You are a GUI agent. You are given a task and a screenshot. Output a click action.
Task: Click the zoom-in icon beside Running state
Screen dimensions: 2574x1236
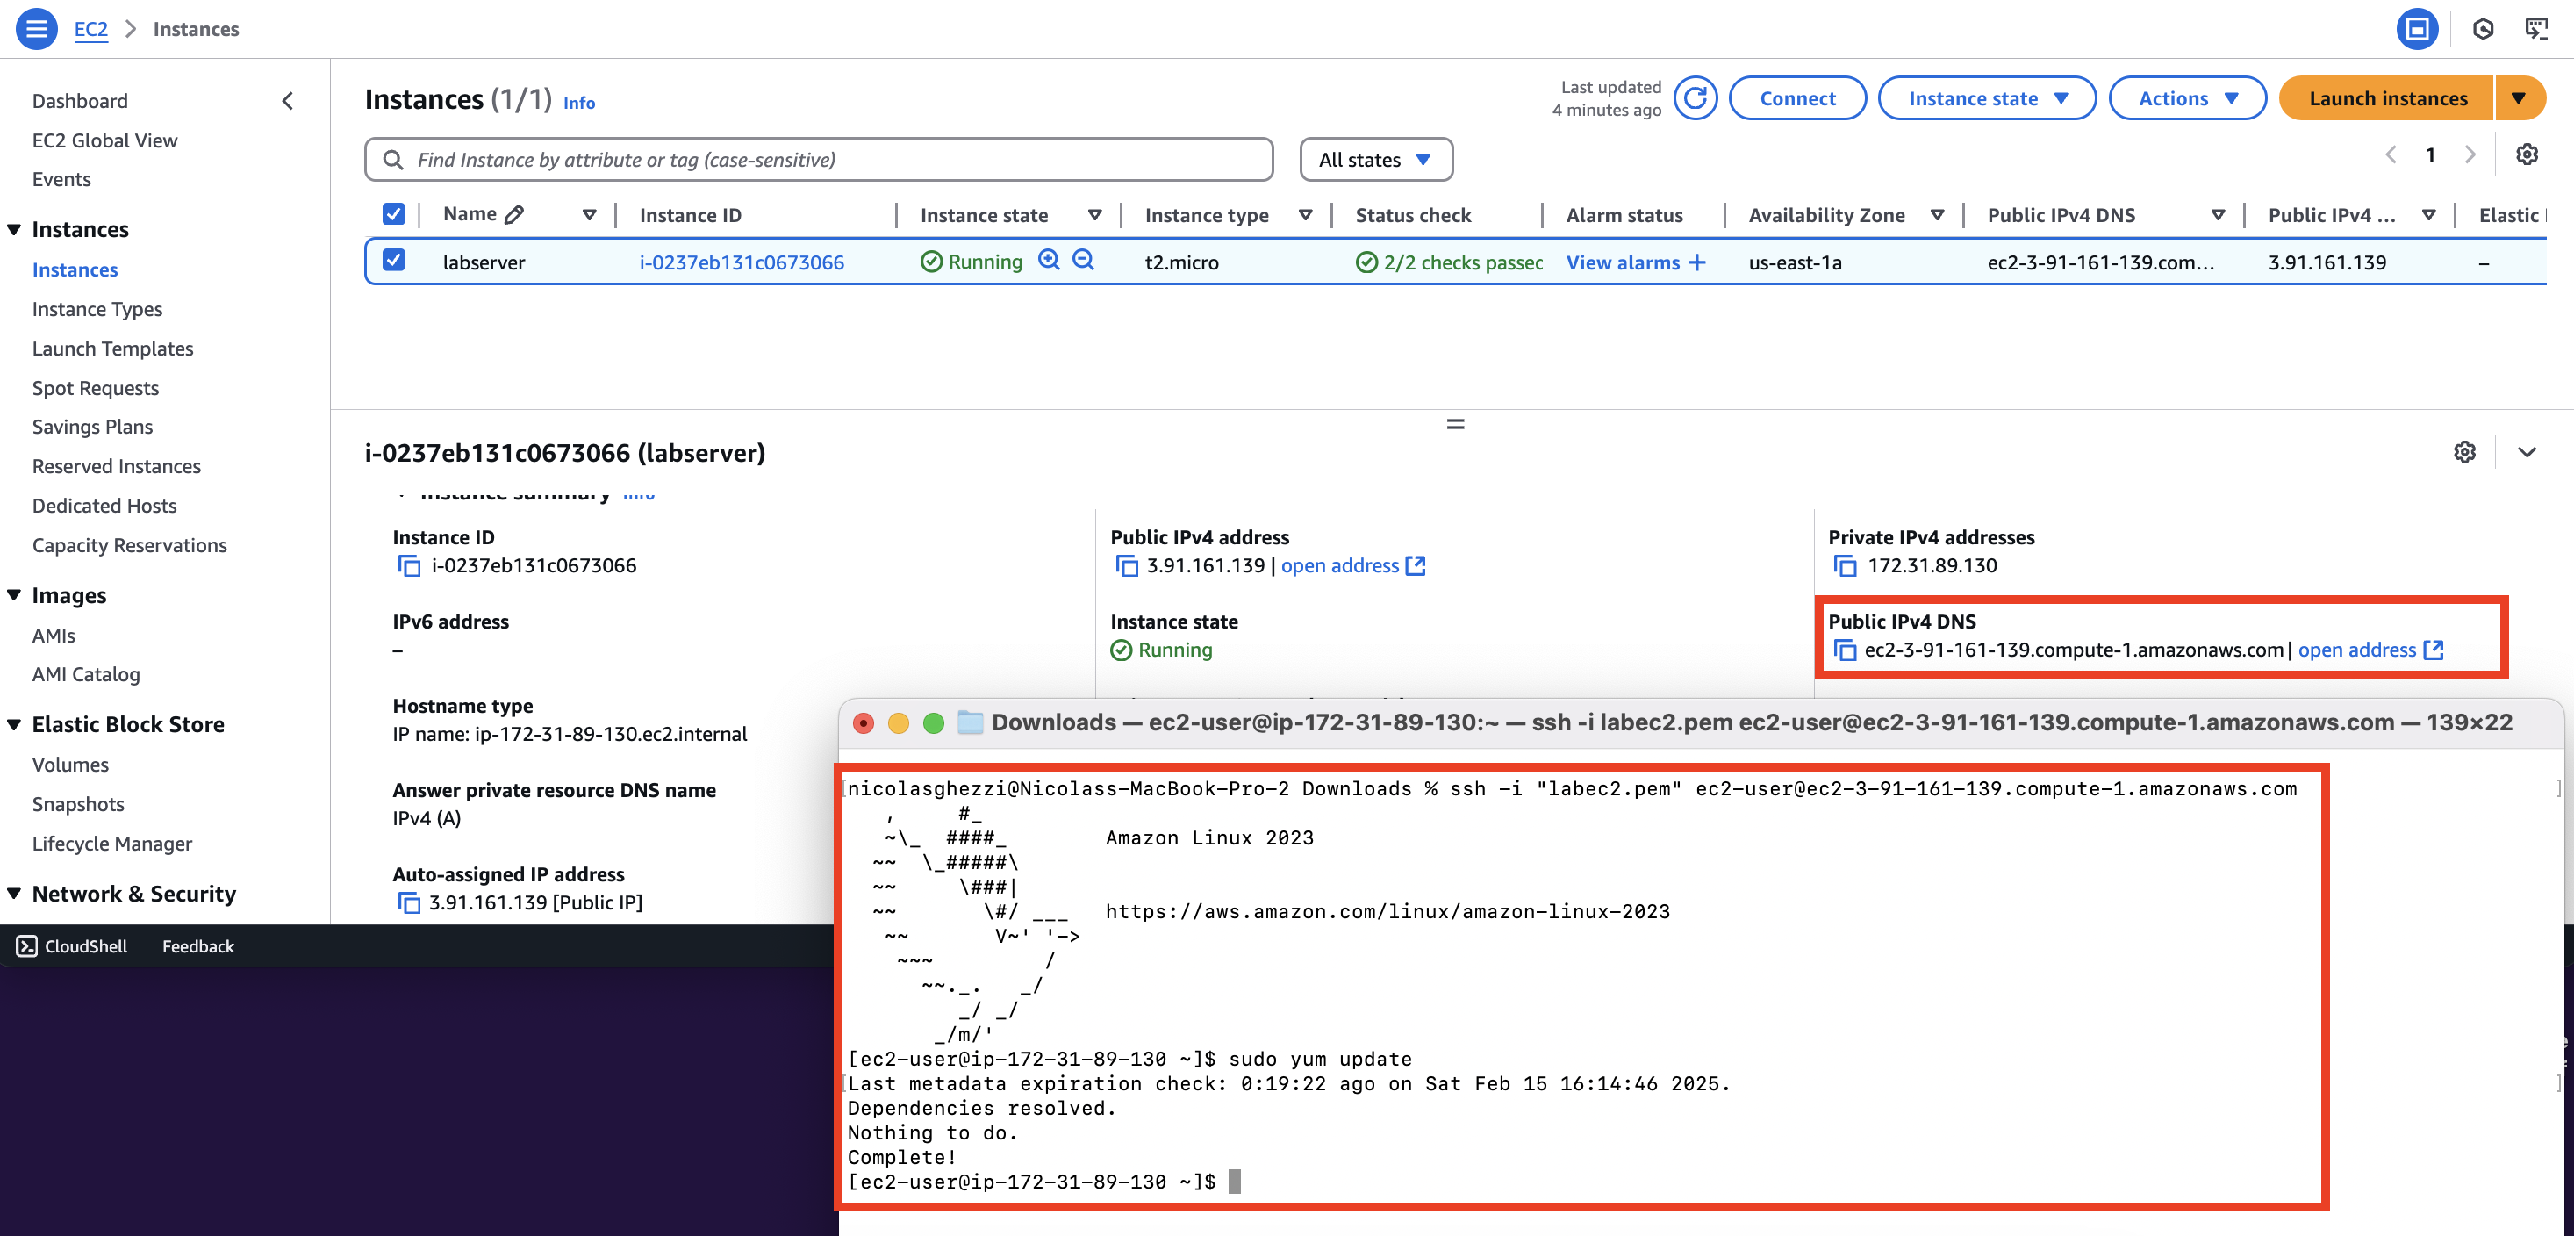pyautogui.click(x=1048, y=260)
